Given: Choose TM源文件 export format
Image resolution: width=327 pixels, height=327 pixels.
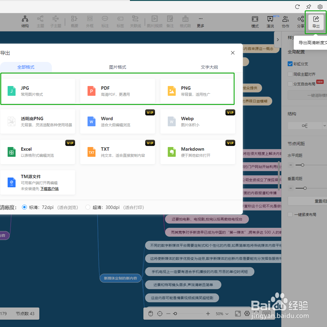Looking at the screenshot, I should tap(38, 182).
